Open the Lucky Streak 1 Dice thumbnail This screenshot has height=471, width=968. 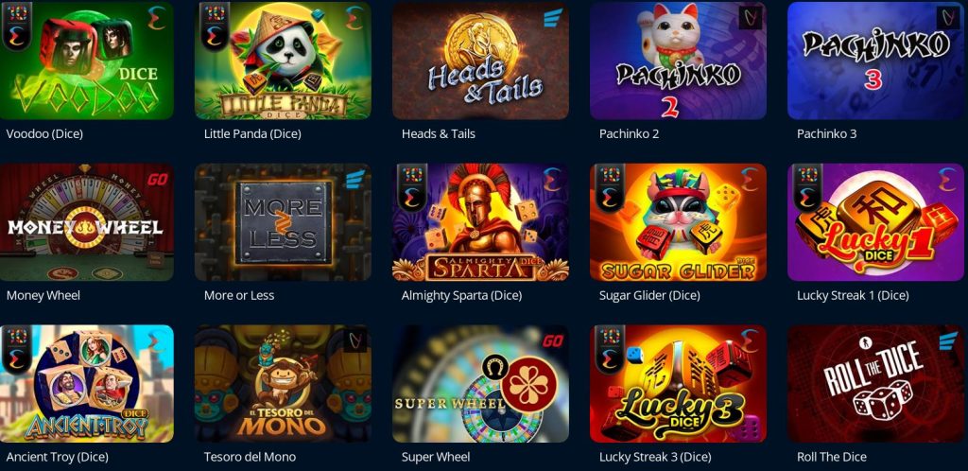(x=875, y=222)
